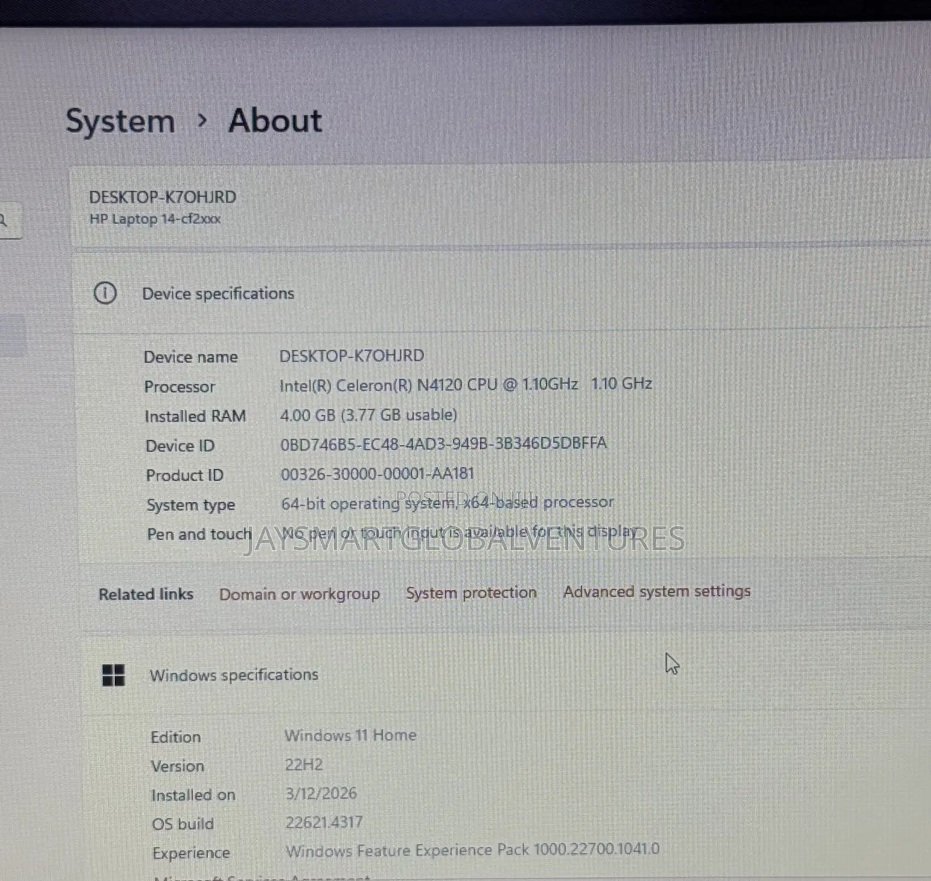The height and width of the screenshot is (881, 931).
Task: Click the System type label
Action: (x=191, y=505)
